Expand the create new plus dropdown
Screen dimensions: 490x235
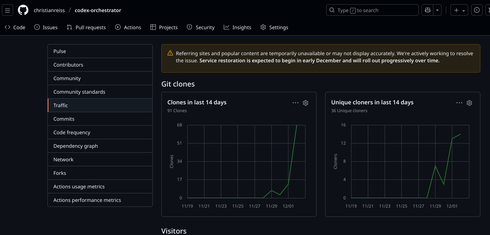pyautogui.click(x=459, y=10)
